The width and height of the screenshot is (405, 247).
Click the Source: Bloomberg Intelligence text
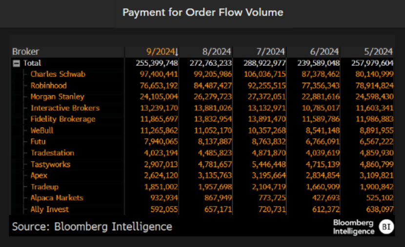point(92,227)
